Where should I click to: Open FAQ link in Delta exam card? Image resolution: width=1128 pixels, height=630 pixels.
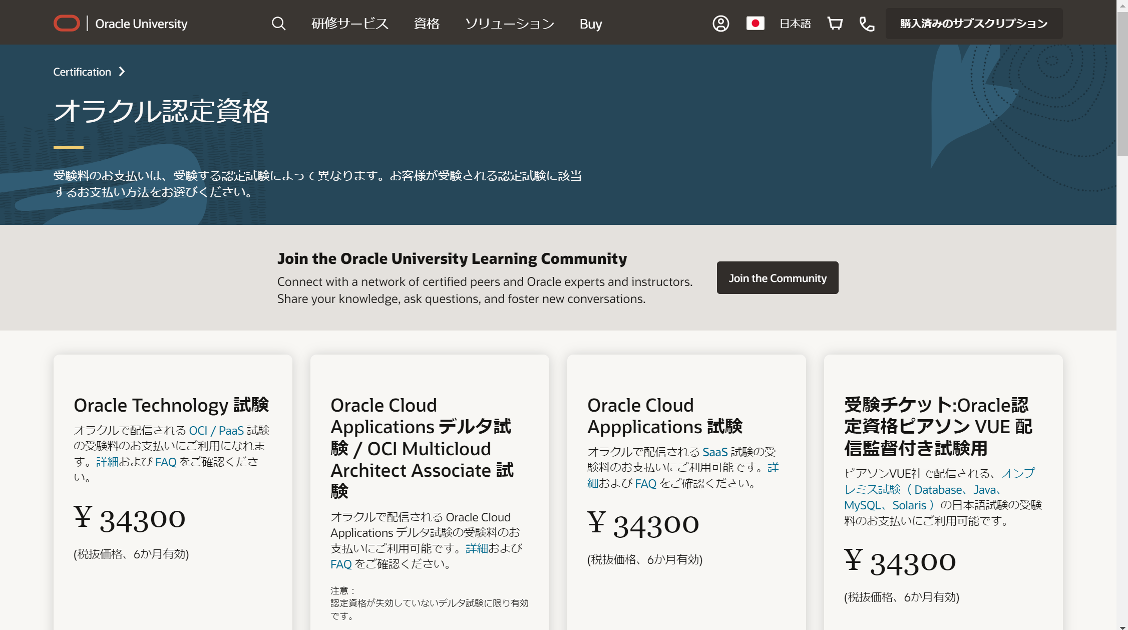[x=341, y=564]
